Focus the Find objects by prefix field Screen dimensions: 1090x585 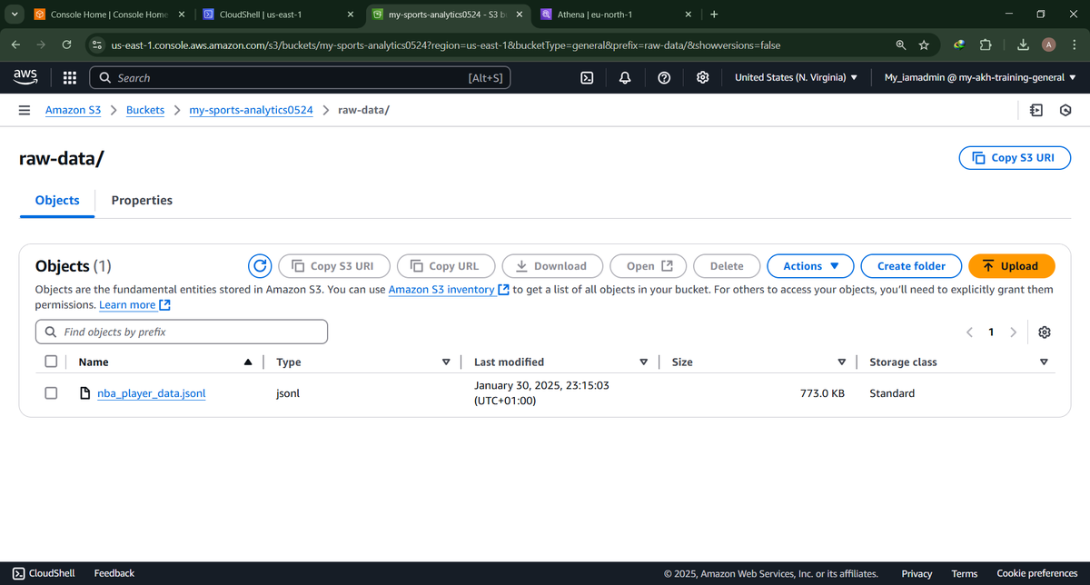[182, 332]
